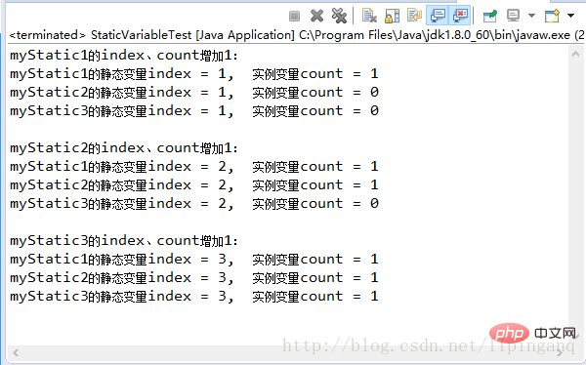
Task: Click line 'myStatic1的index、count增加1:'
Action: click(x=124, y=56)
